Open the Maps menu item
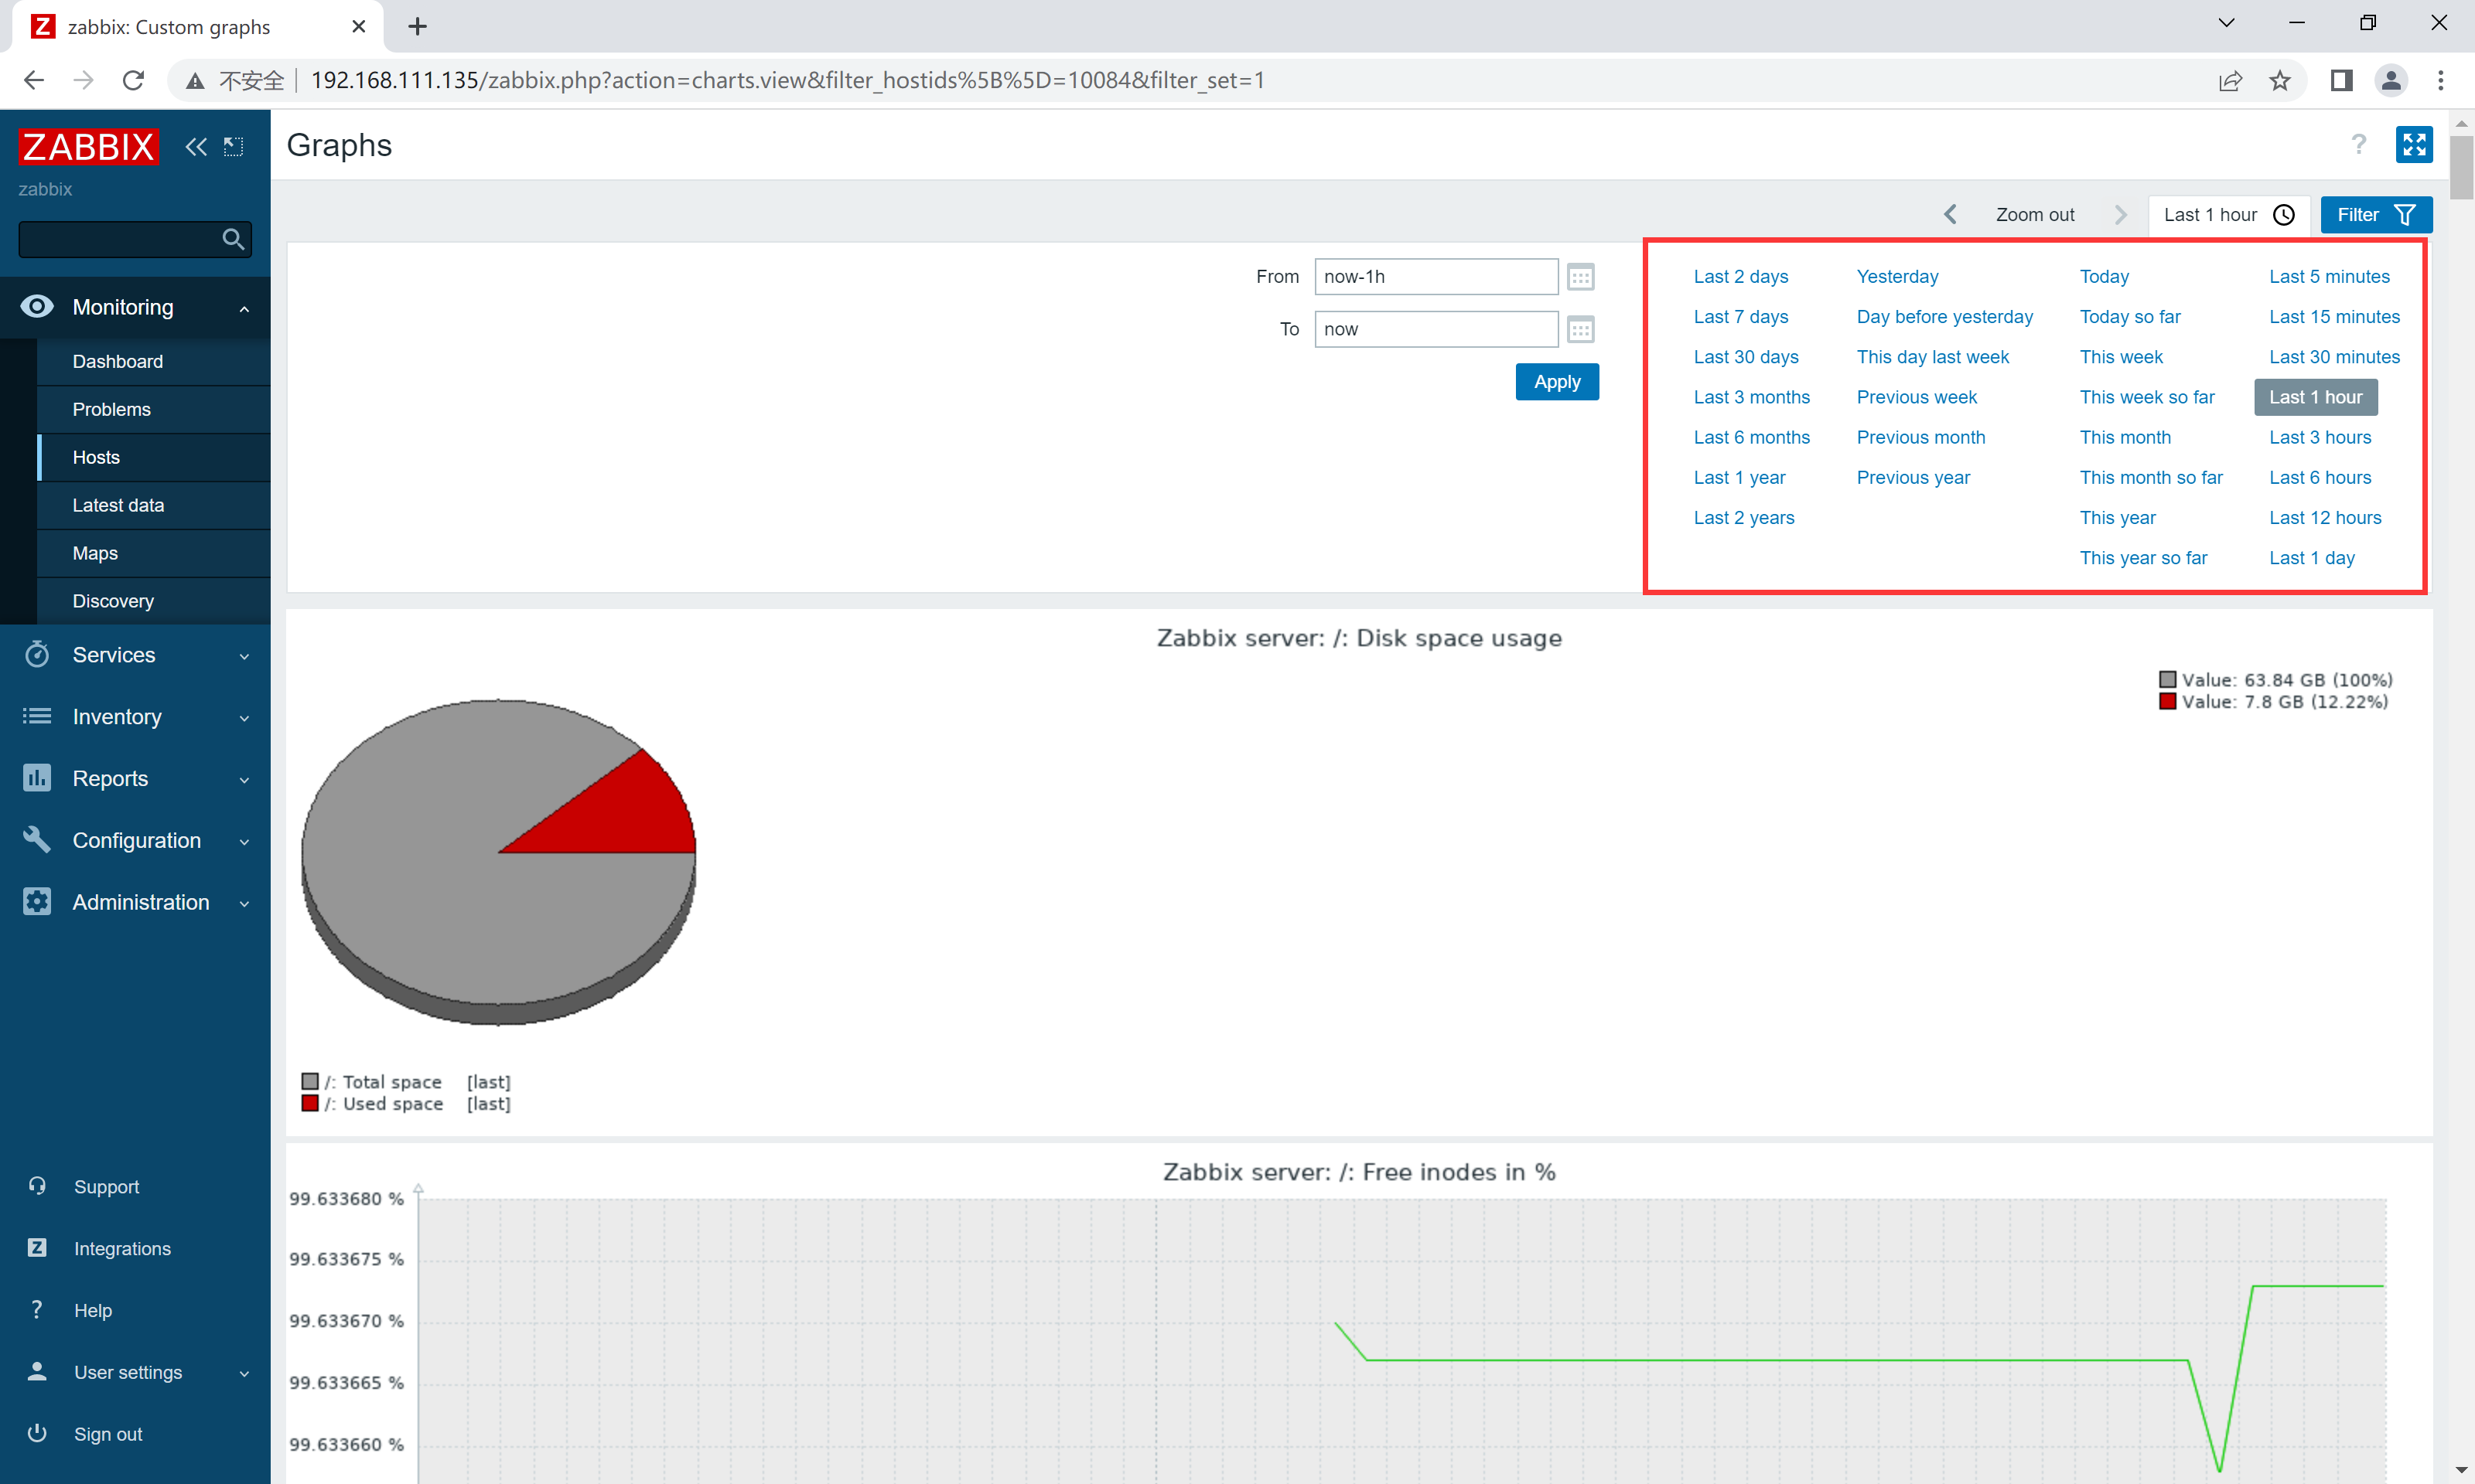 click(154, 554)
